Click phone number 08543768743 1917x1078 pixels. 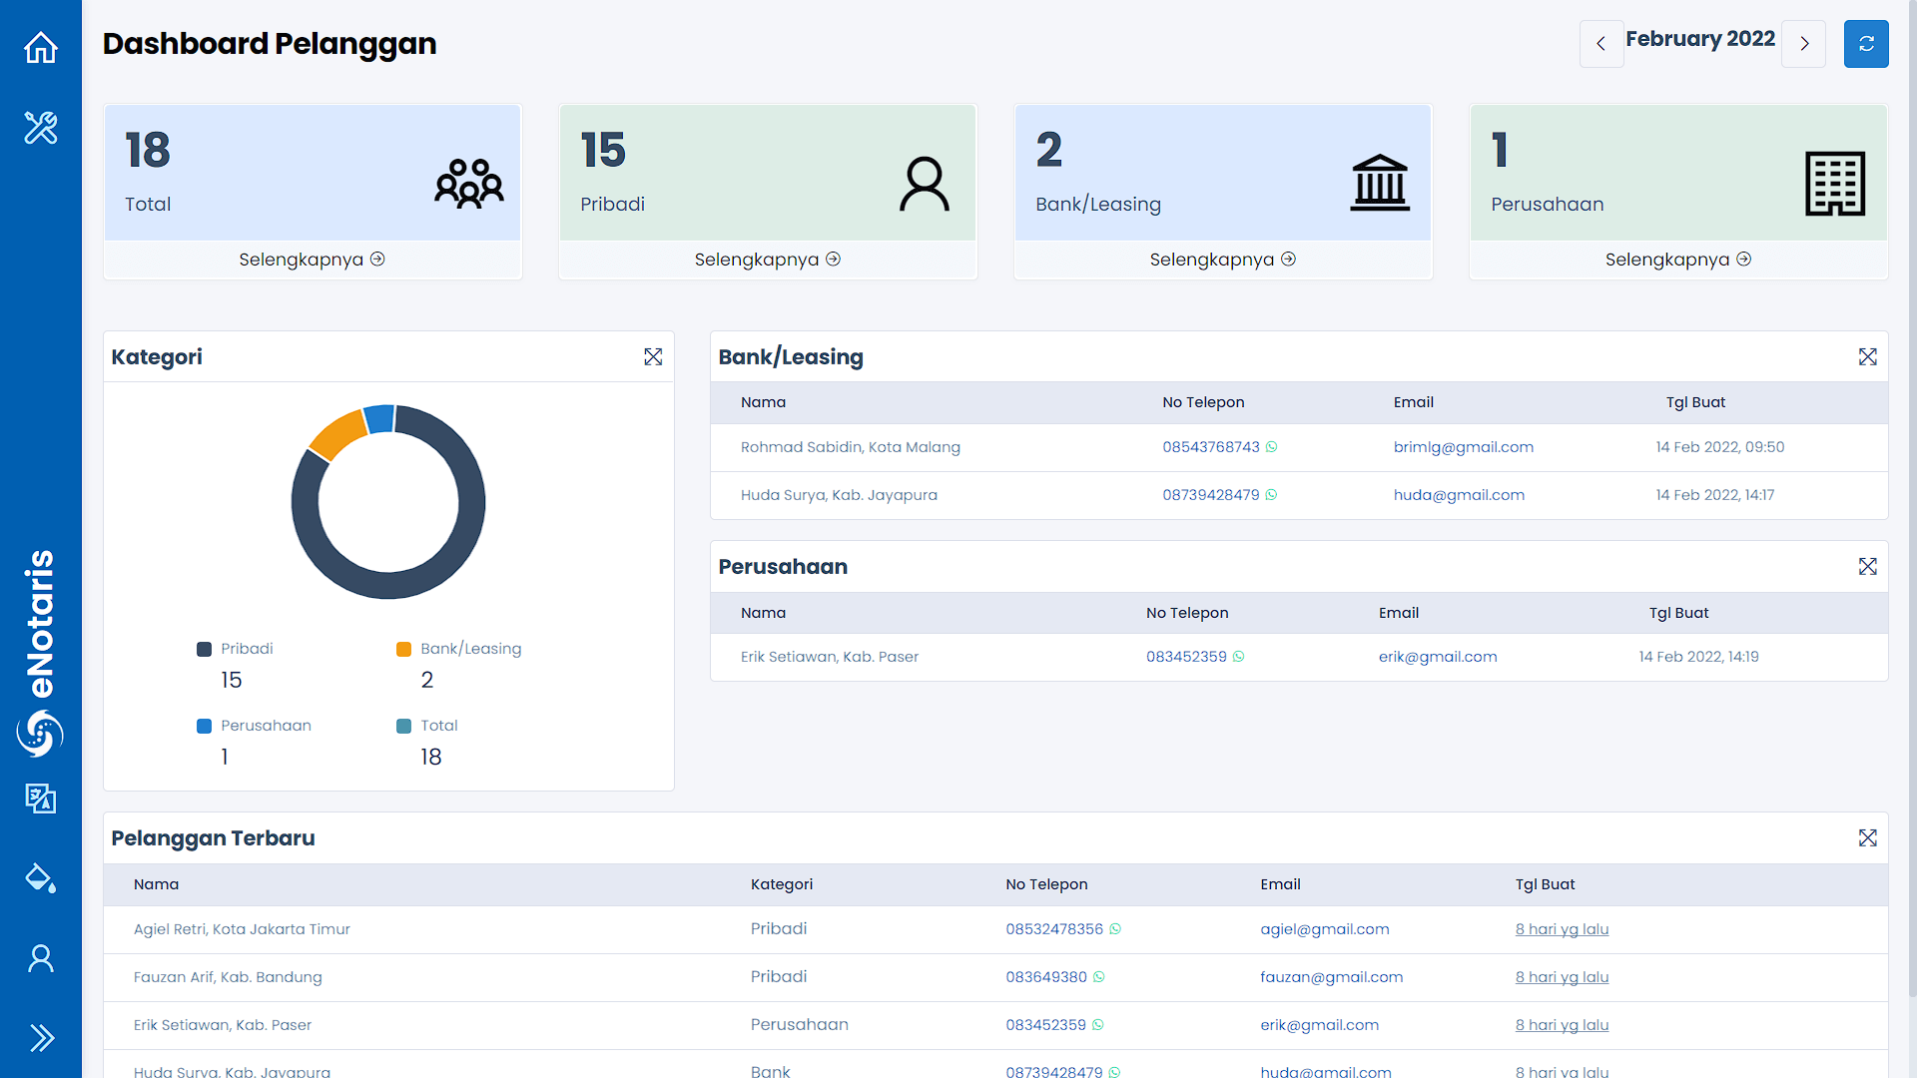tap(1210, 447)
